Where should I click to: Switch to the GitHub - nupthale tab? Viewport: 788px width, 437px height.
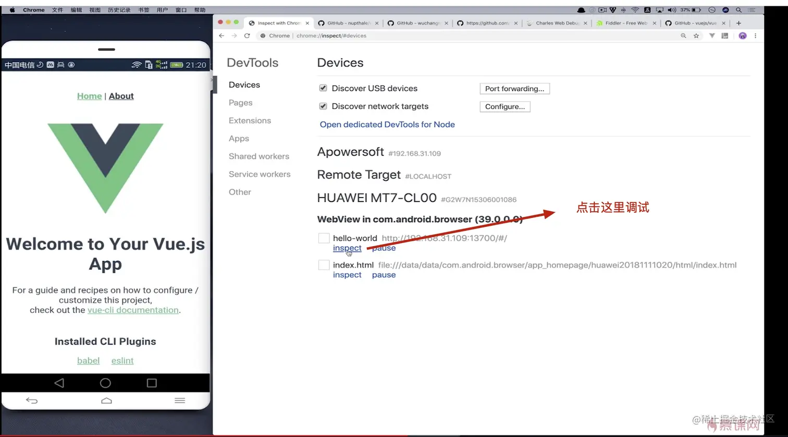point(348,23)
